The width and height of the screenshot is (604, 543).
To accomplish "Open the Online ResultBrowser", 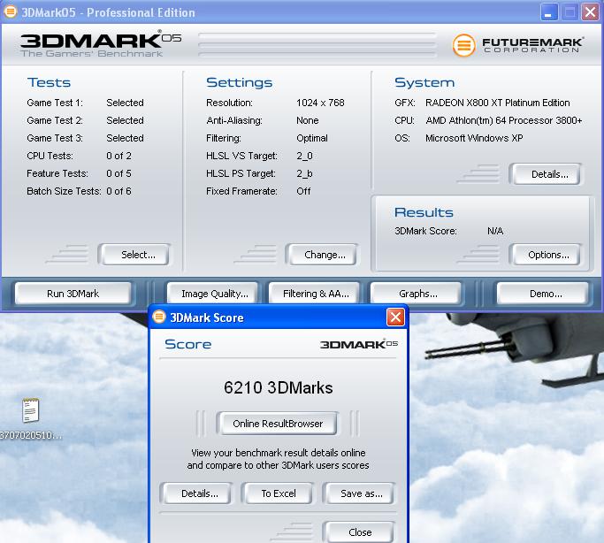I will click(278, 424).
